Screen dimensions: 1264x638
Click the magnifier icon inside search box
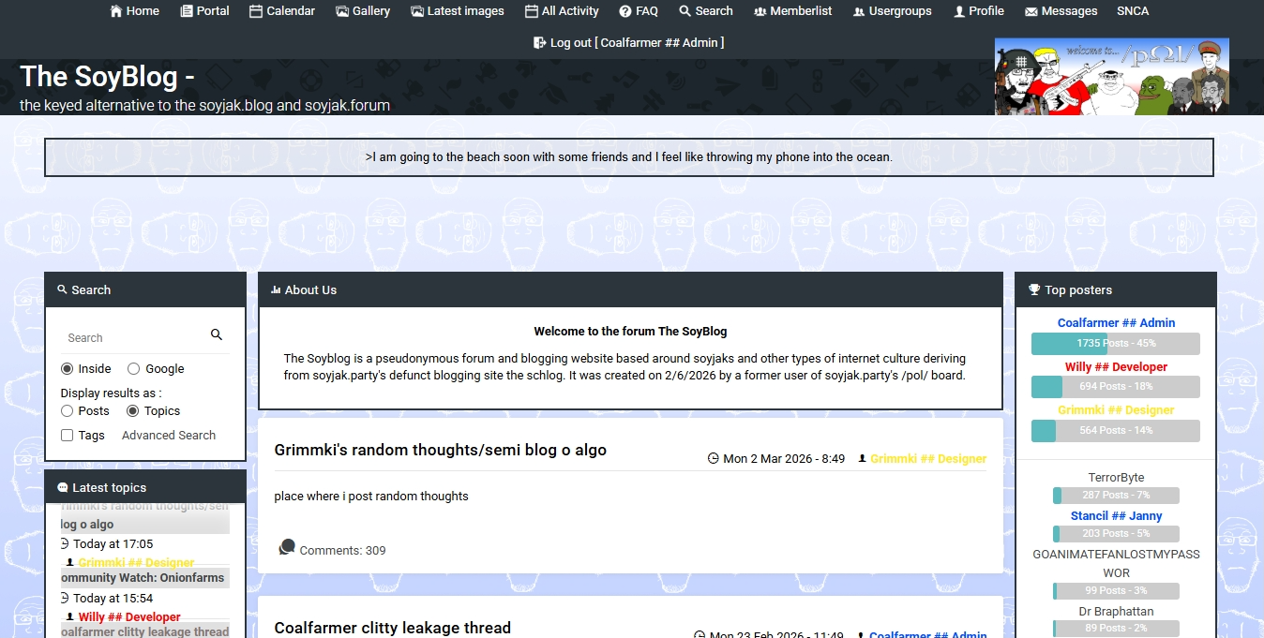click(217, 335)
